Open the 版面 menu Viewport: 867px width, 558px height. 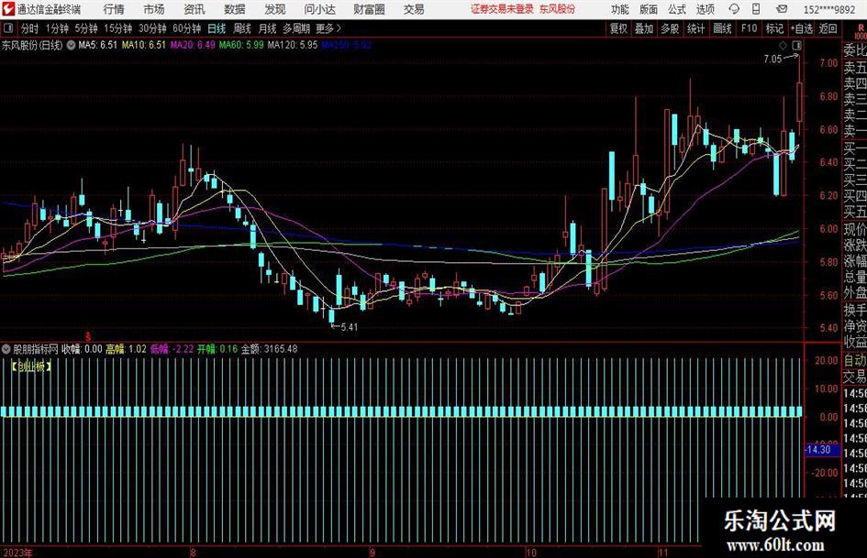[x=649, y=9]
